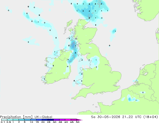The width and height of the screenshot is (159, 123).
Task: Click the over-50 arrow tip of the legend
Action: (x=79, y=120)
